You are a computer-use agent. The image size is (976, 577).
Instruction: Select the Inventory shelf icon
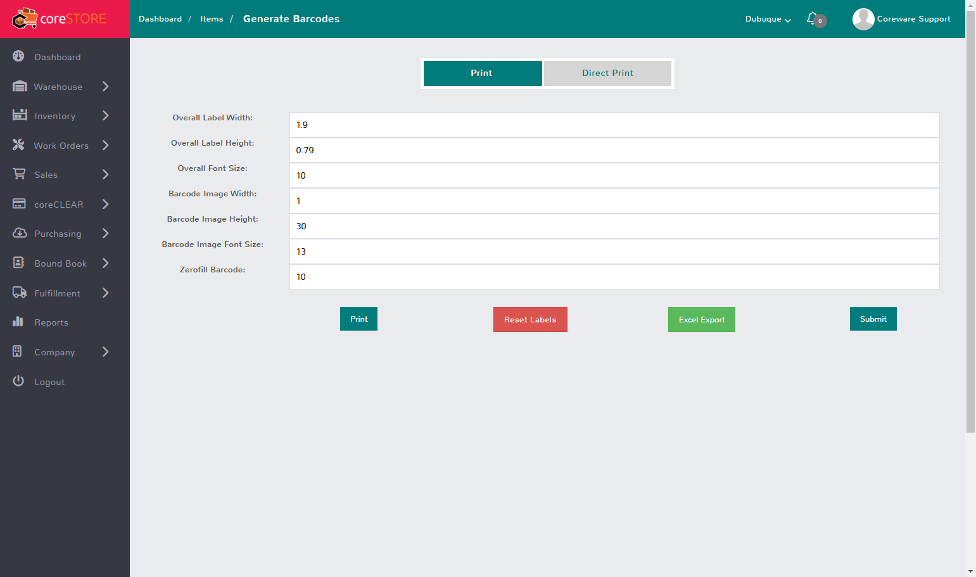[20, 115]
